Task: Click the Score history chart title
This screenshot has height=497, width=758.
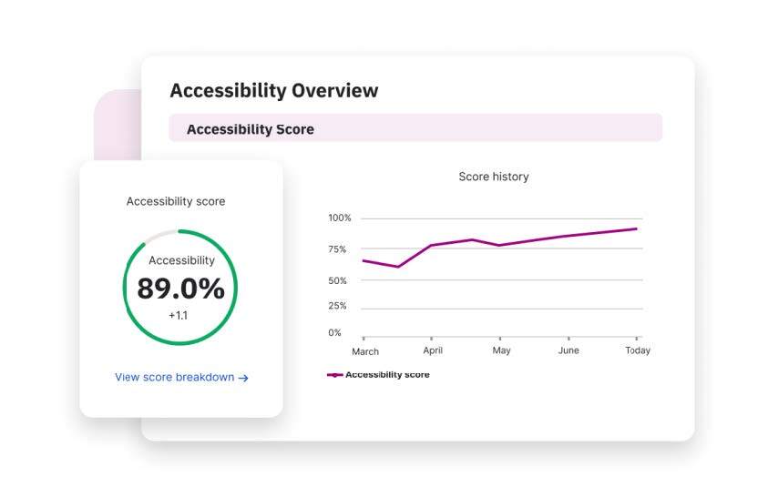Action: tap(493, 177)
